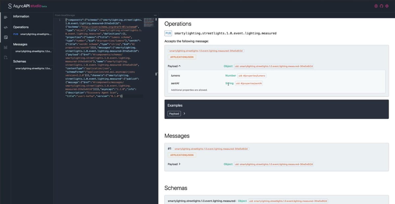Click the APPLICATION/JSON badge in the Operations message

coord(182,57)
